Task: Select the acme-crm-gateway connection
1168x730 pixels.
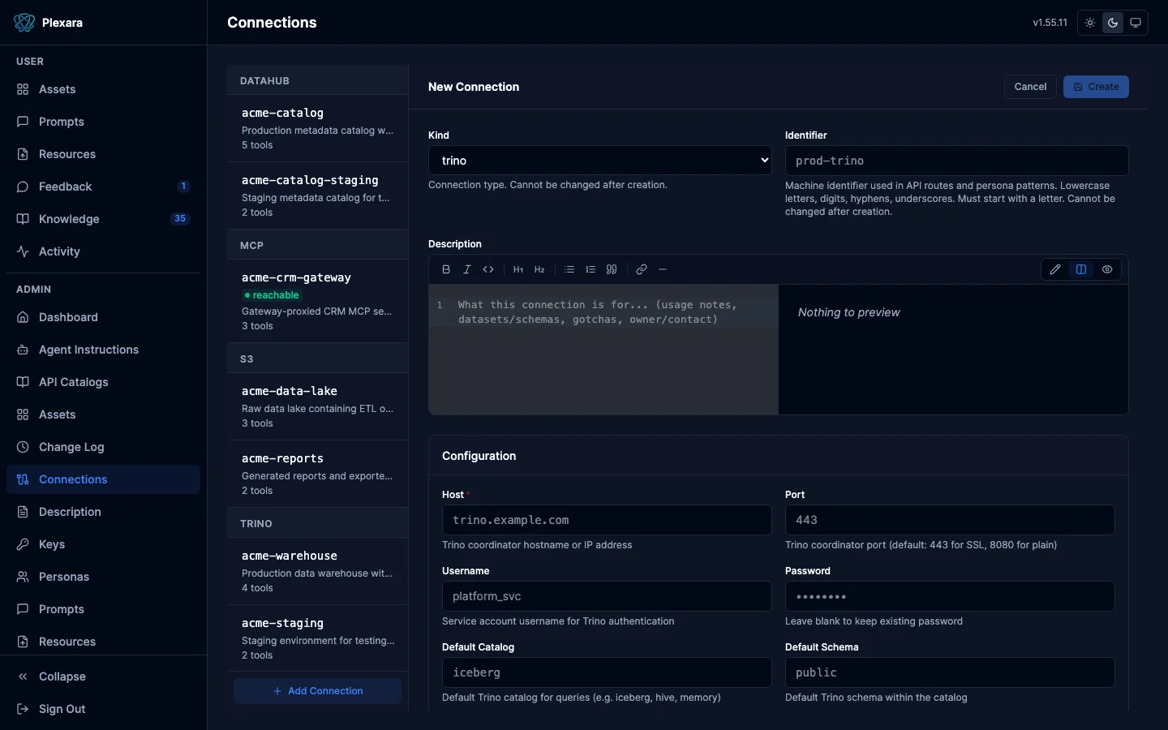Action: 317,301
